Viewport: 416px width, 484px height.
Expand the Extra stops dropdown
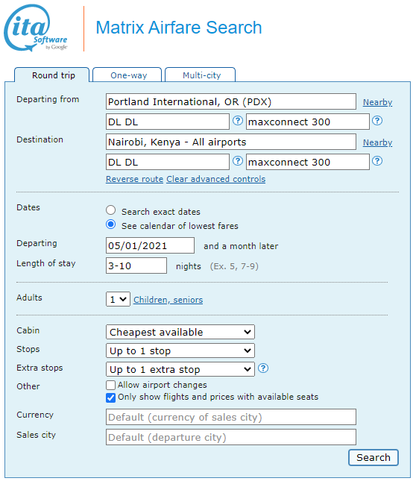pyautogui.click(x=180, y=369)
